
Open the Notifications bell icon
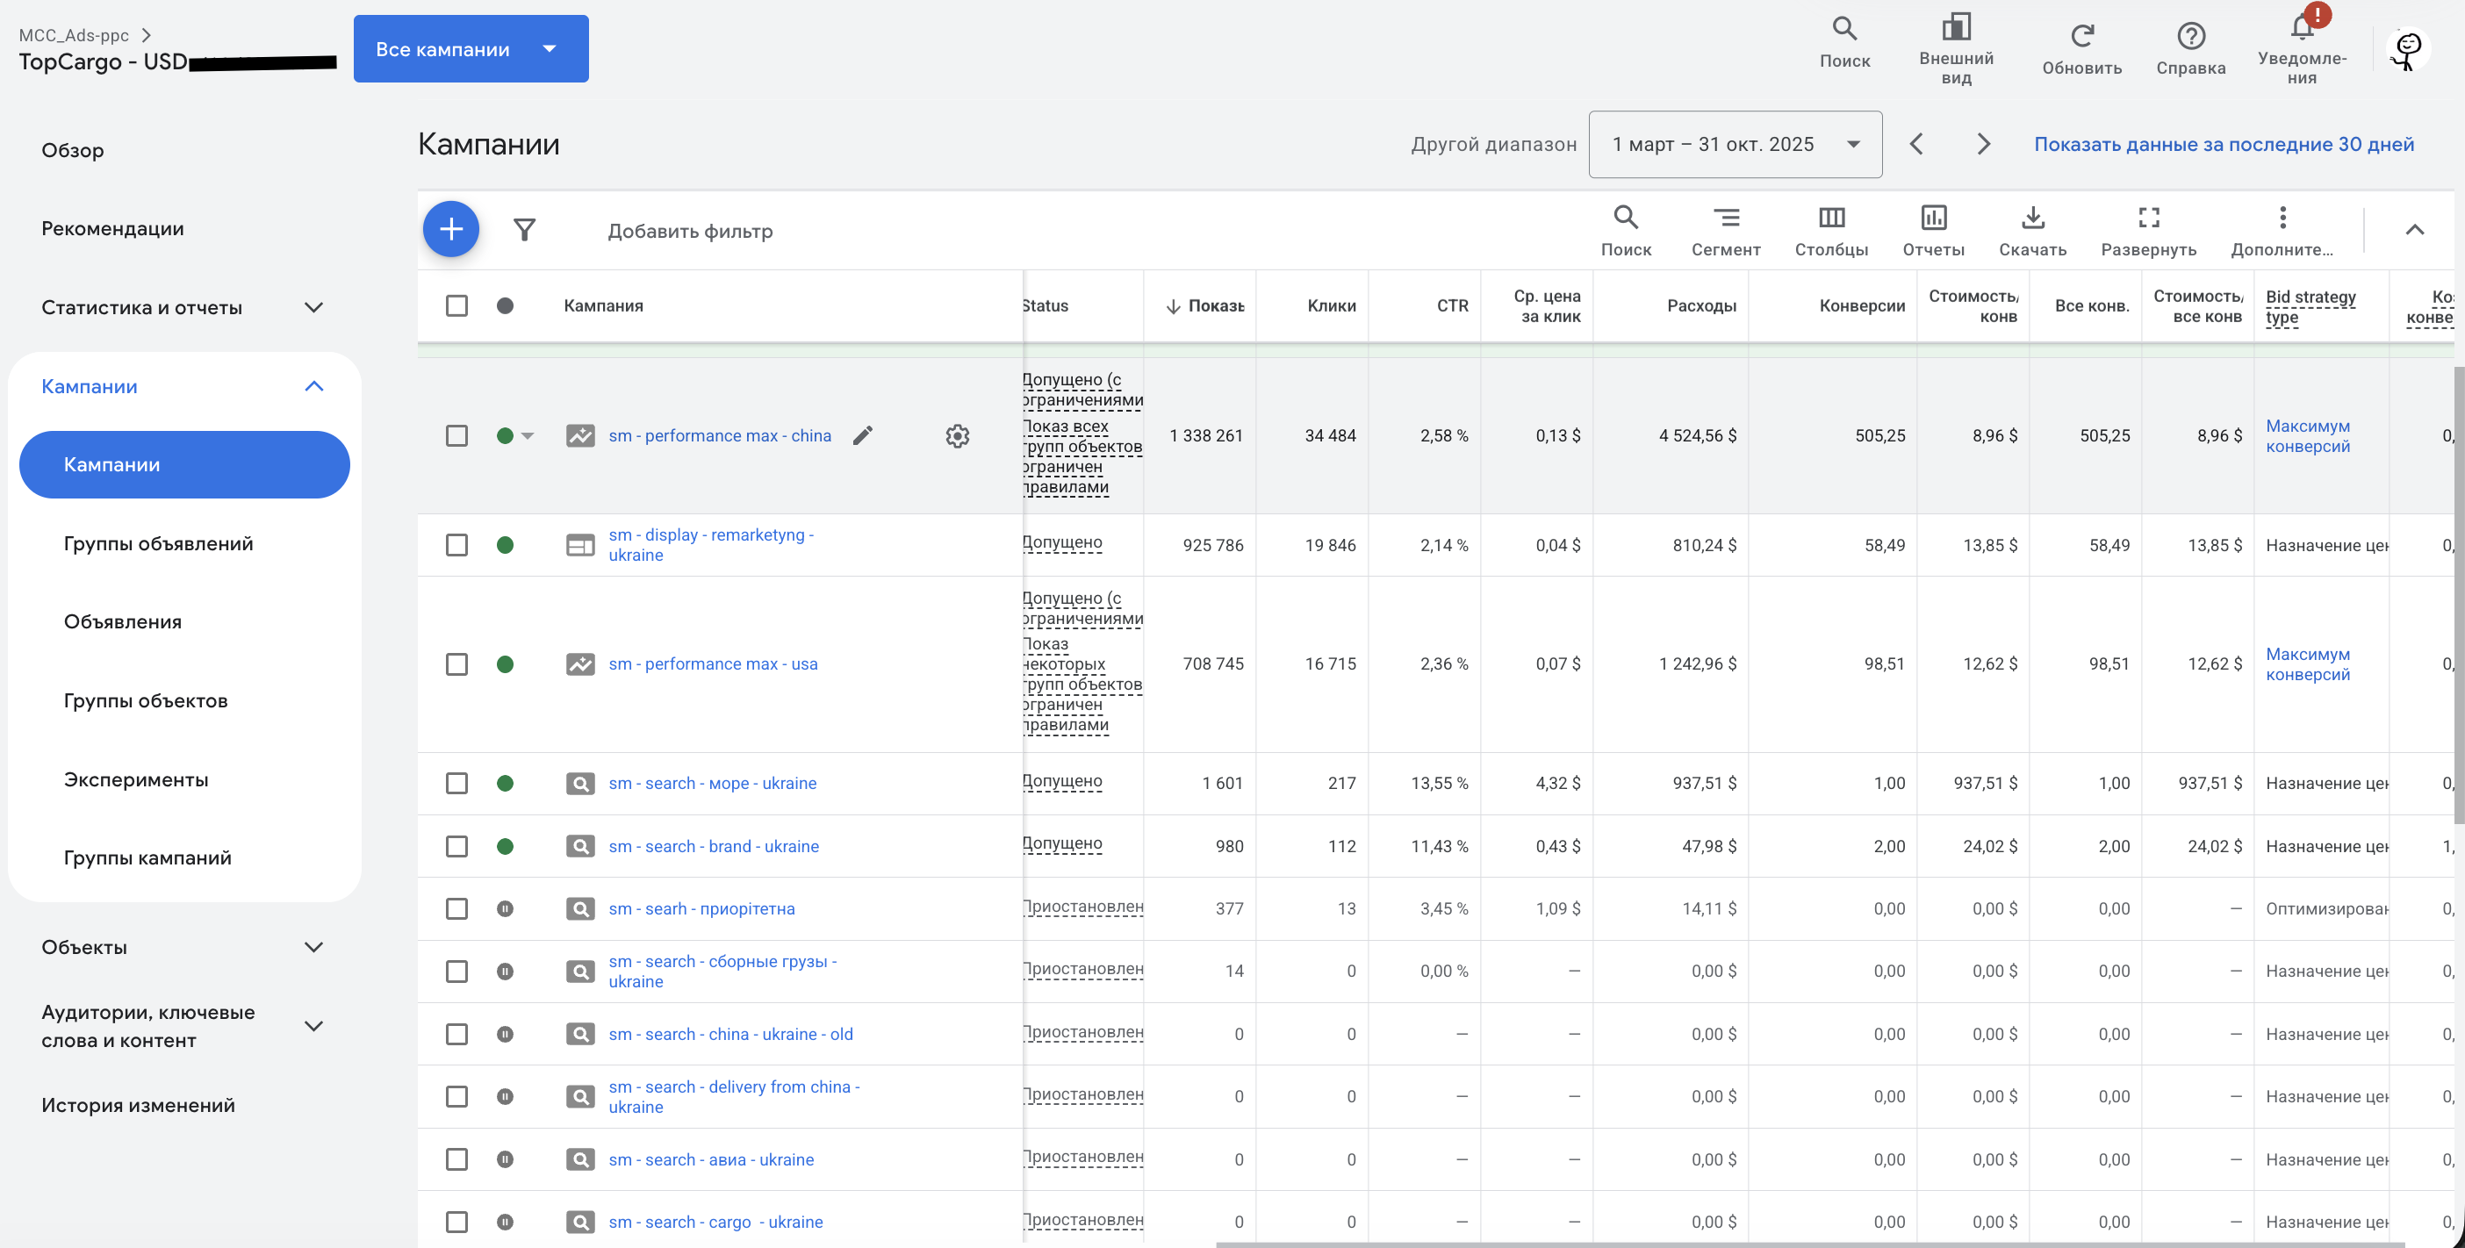pos(2303,27)
